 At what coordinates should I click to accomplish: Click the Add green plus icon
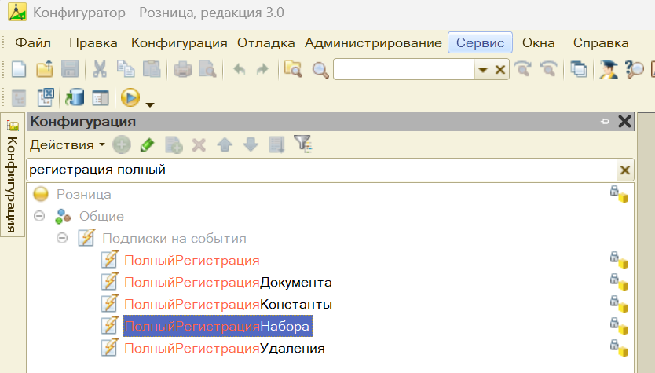[122, 145]
